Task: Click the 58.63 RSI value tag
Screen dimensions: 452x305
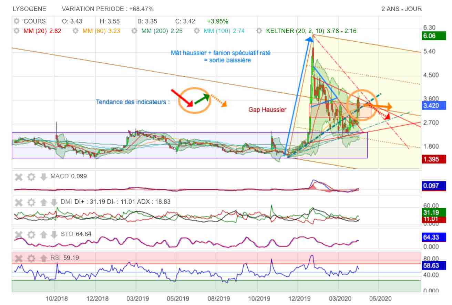Action: point(434,265)
